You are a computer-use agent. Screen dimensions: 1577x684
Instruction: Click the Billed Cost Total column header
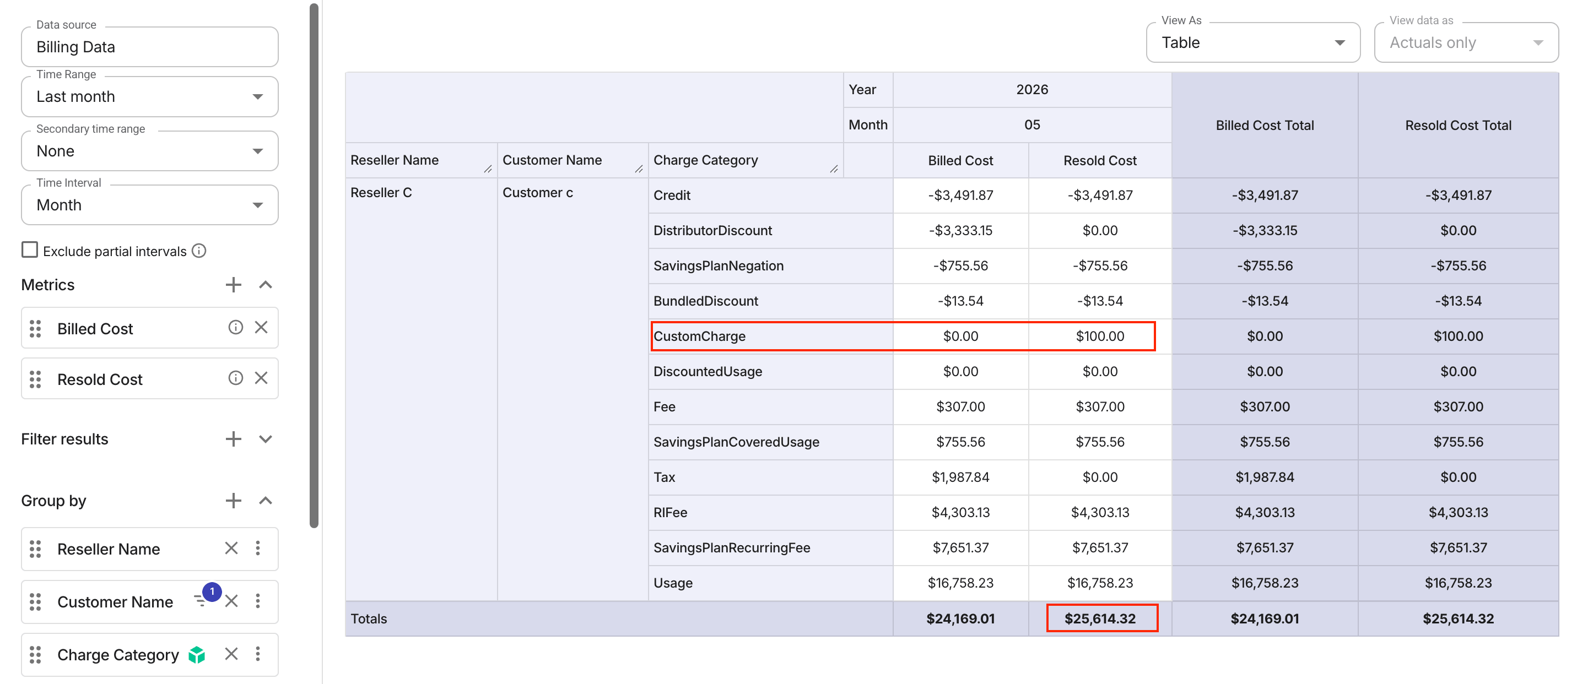1265,126
